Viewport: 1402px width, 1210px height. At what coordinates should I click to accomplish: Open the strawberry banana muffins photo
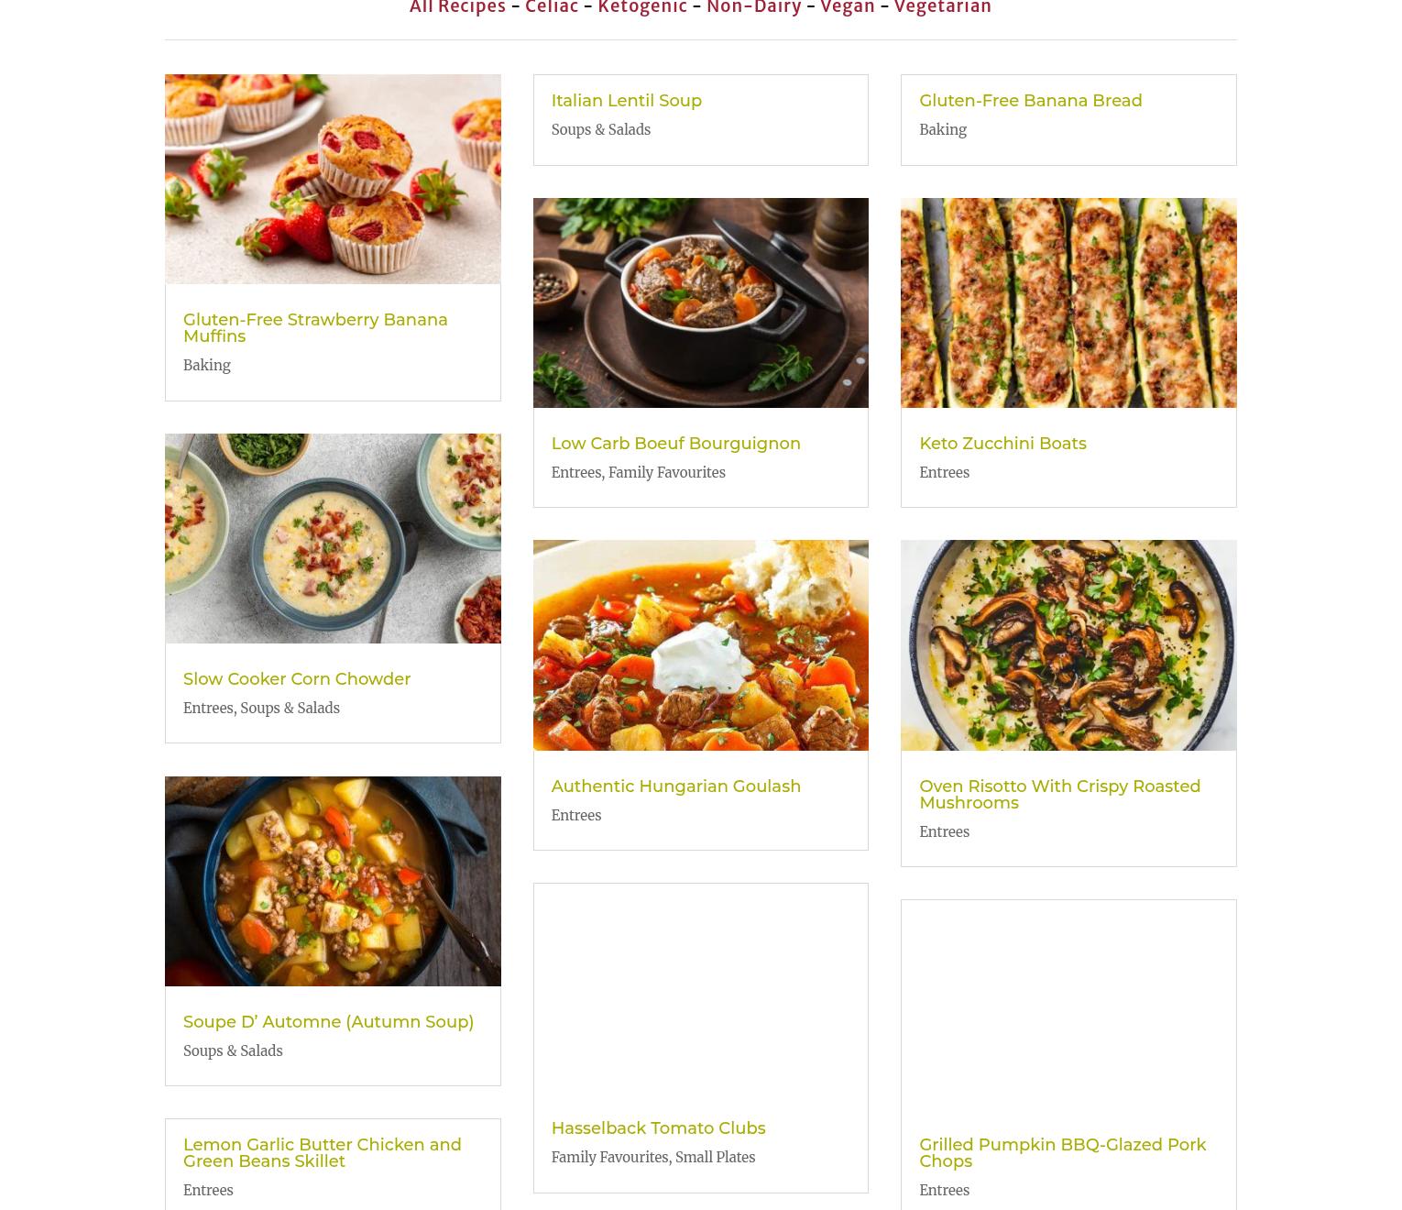point(333,179)
